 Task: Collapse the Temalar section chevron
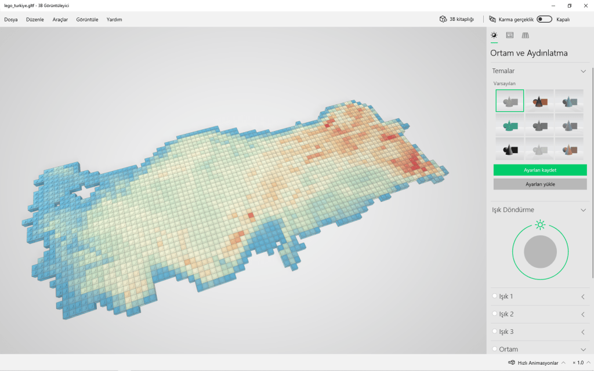point(583,71)
